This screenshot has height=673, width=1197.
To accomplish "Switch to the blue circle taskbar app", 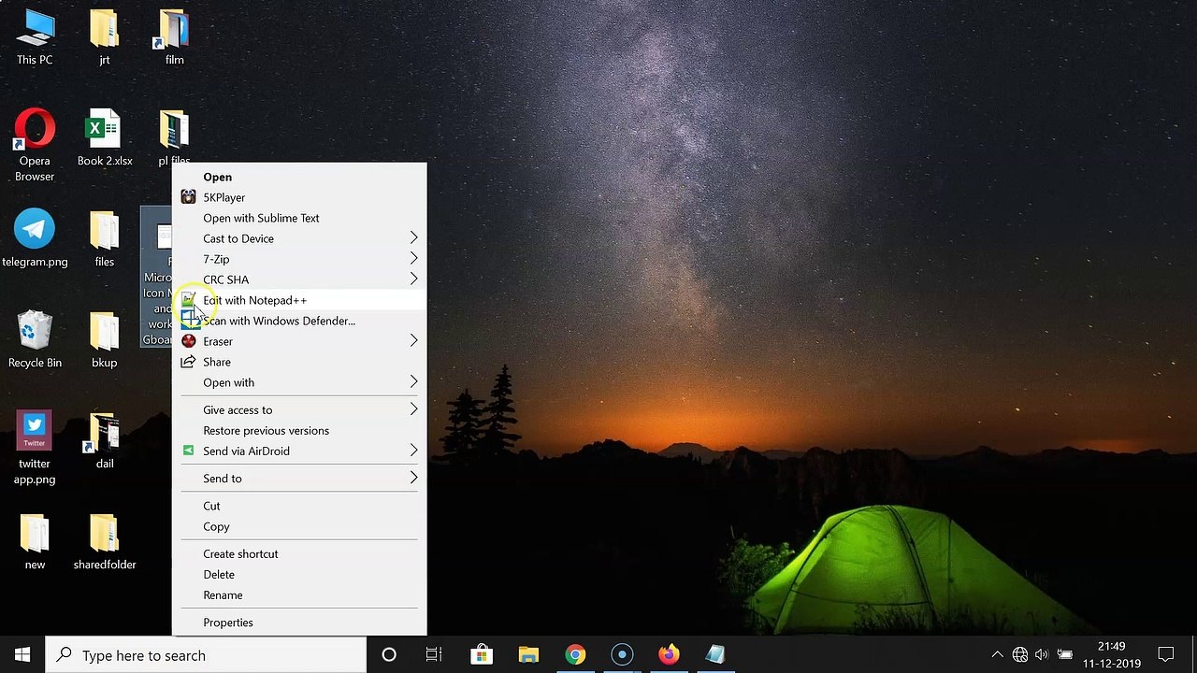I will (x=622, y=654).
